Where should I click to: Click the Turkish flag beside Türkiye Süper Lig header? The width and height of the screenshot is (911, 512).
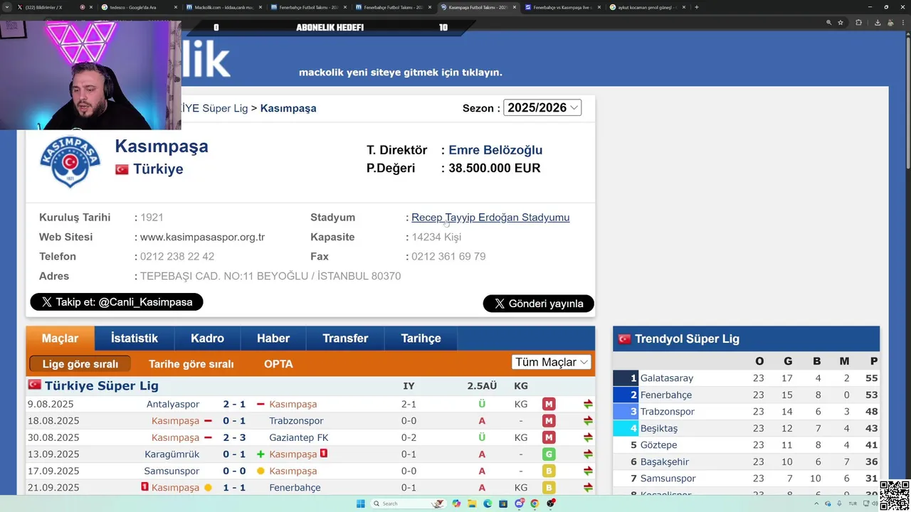tap(34, 385)
